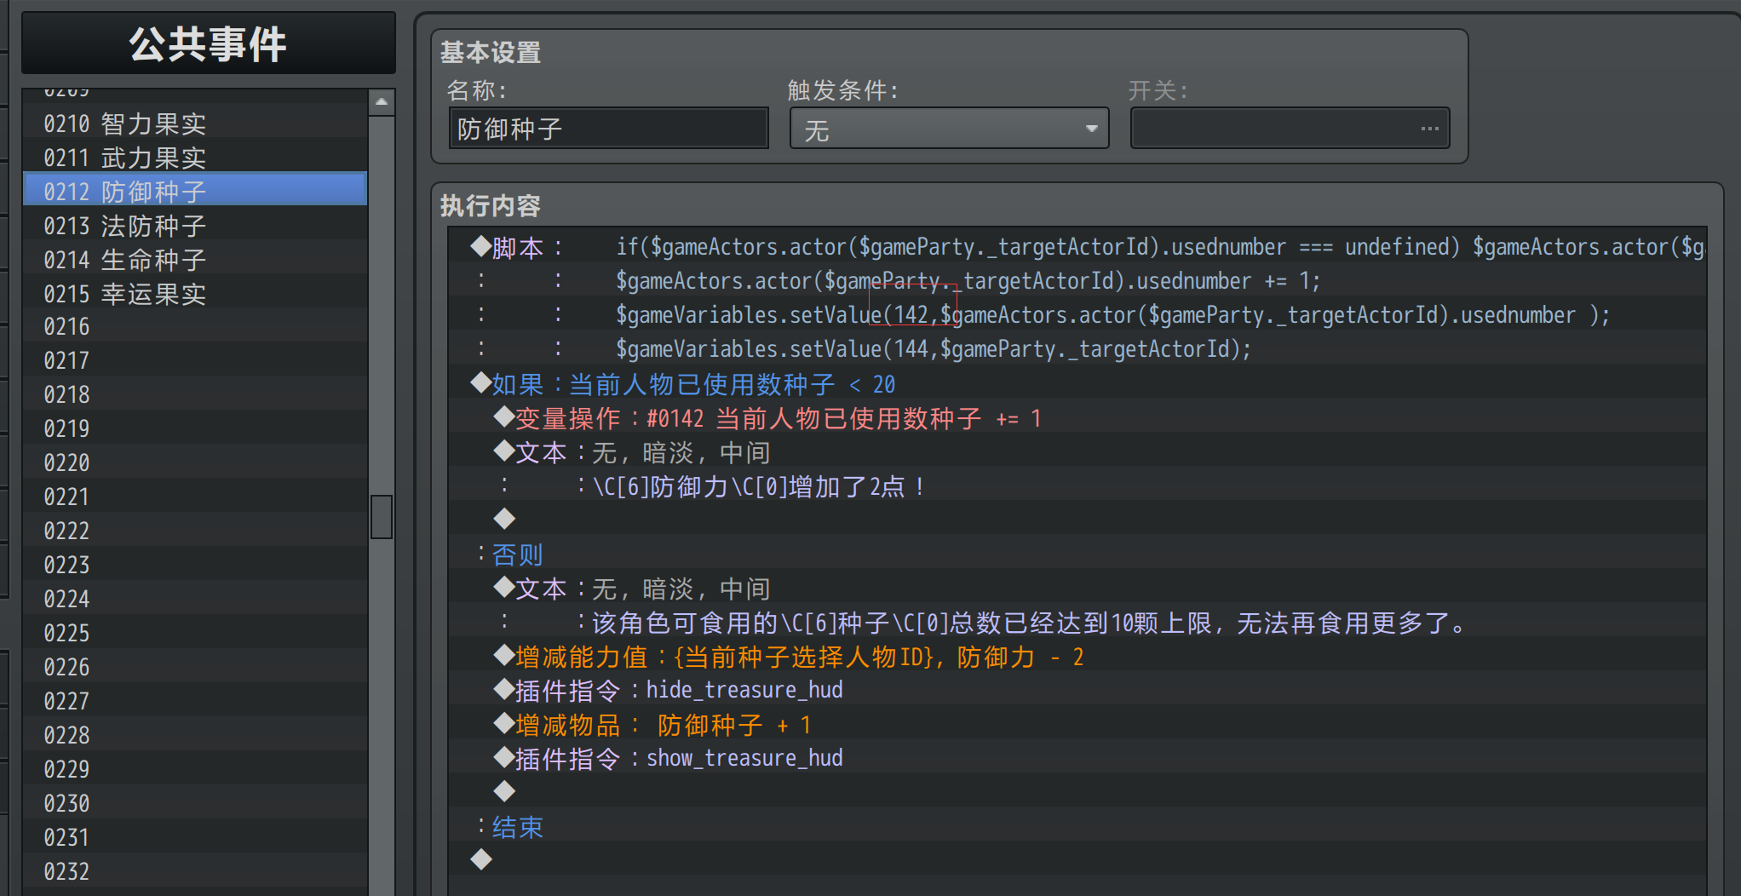This screenshot has height=896, width=1741.
Task: Select empty common event 0220
Action: 196,462
